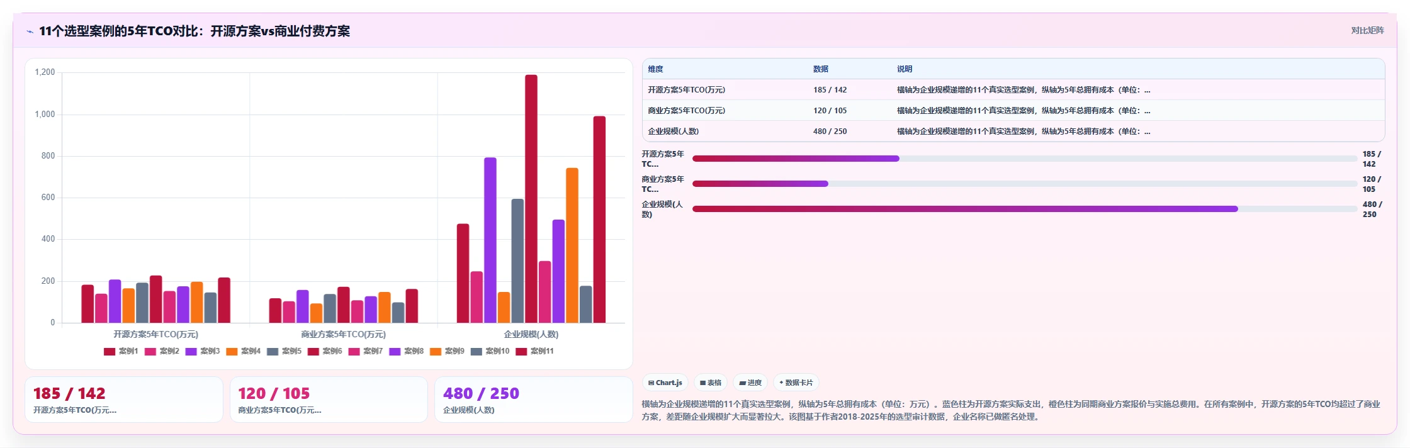Toggle the 案例2 legend series

tap(162, 351)
